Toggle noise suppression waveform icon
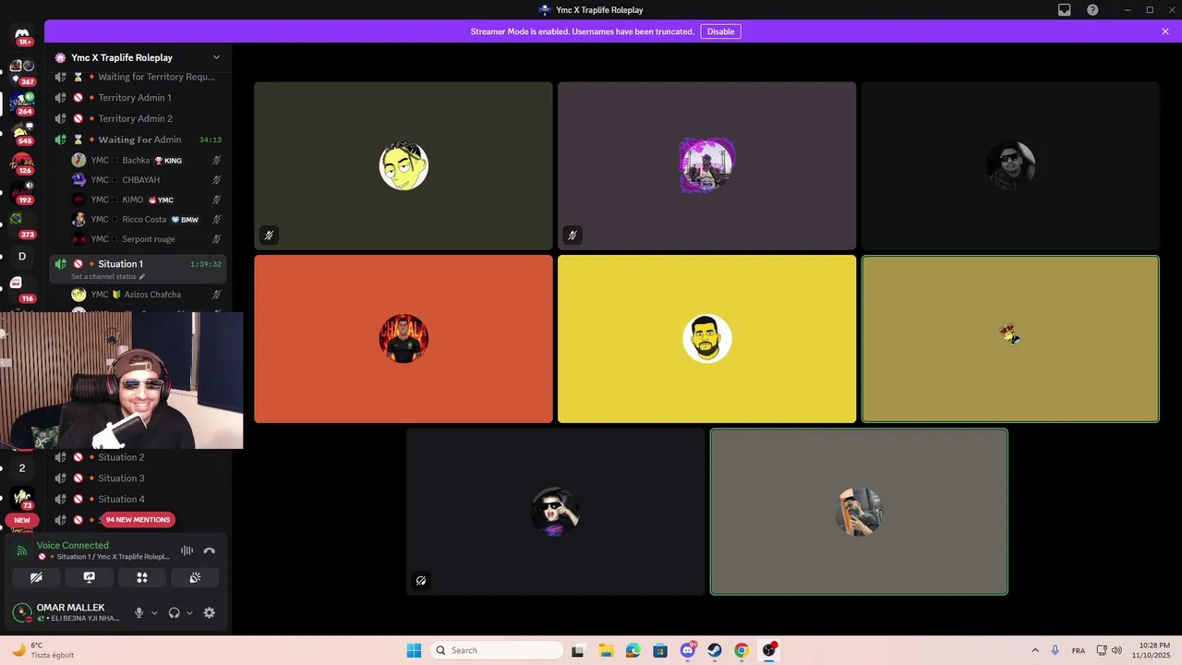 pos(187,550)
